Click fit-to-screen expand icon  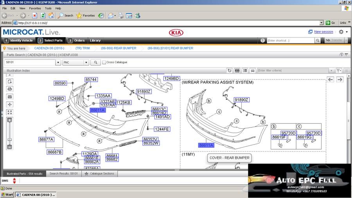10,112
